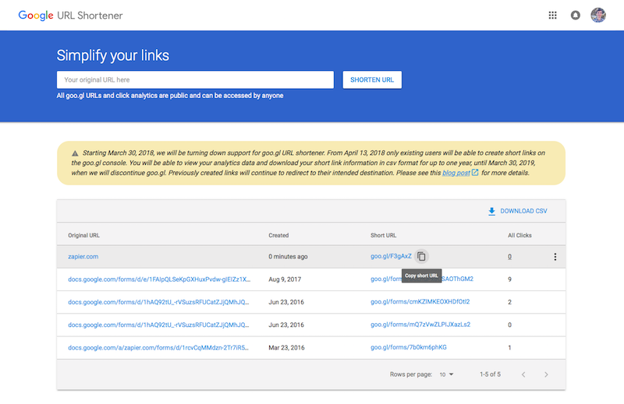
Task: Open goo.gl/forms/mQ7zVwZLPlJXazLs2 short link
Action: [420, 324]
